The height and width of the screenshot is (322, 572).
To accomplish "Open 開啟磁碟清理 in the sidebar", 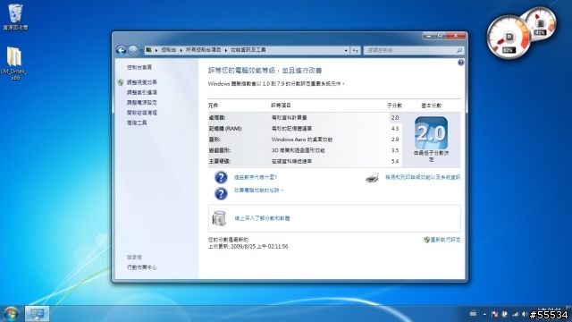I will point(142,113).
